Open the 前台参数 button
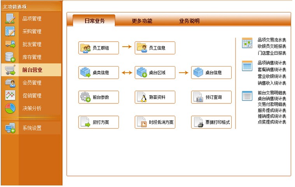The height and width of the screenshot is (187, 295). click(99, 97)
